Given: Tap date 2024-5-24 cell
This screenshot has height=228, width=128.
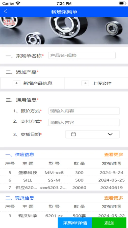Looking at the screenshot, I should click(x=112, y=173).
